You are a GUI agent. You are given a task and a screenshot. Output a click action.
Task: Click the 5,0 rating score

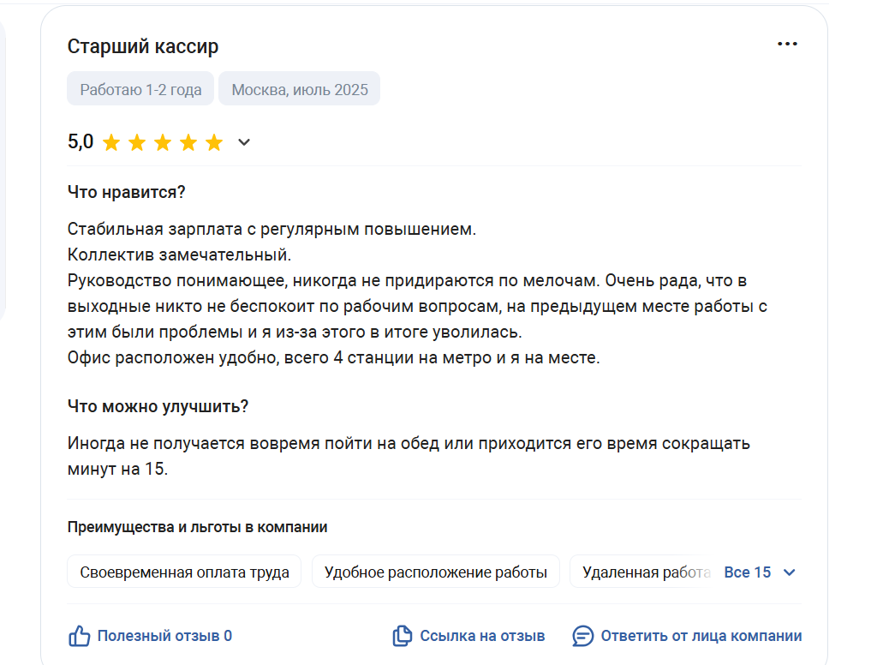tap(81, 141)
